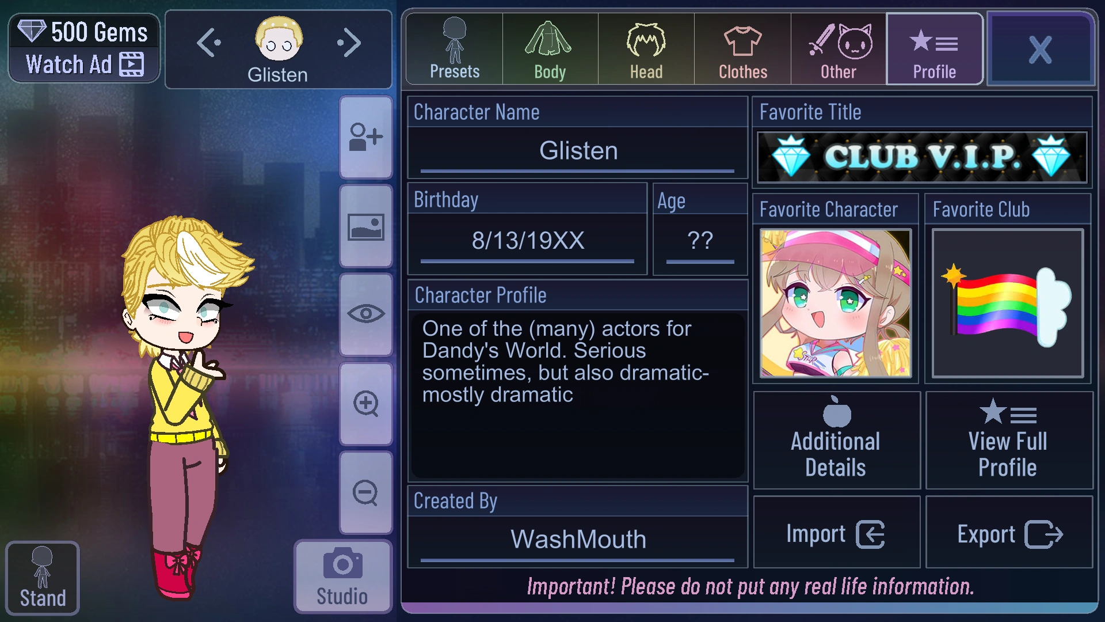
Task: Toggle the eye visibility icon
Action: 366,314
